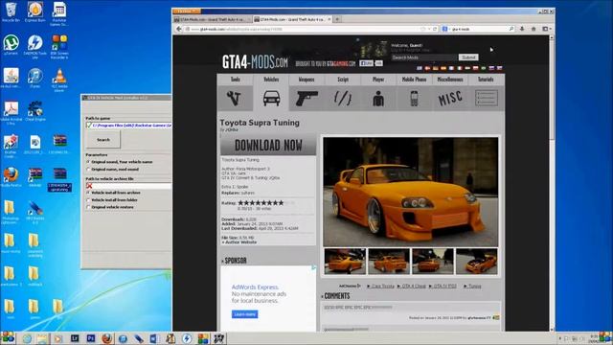Image resolution: width=613 pixels, height=345 pixels.
Task: Choose Original vehicle restore option
Action: (x=110, y=207)
